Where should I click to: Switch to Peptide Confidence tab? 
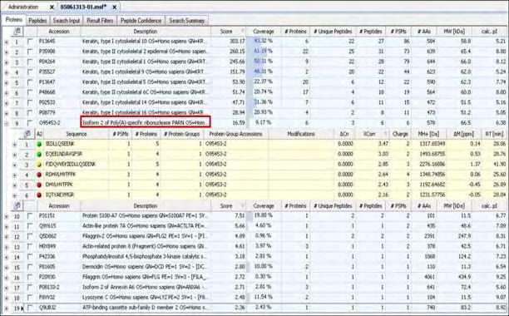[141, 21]
